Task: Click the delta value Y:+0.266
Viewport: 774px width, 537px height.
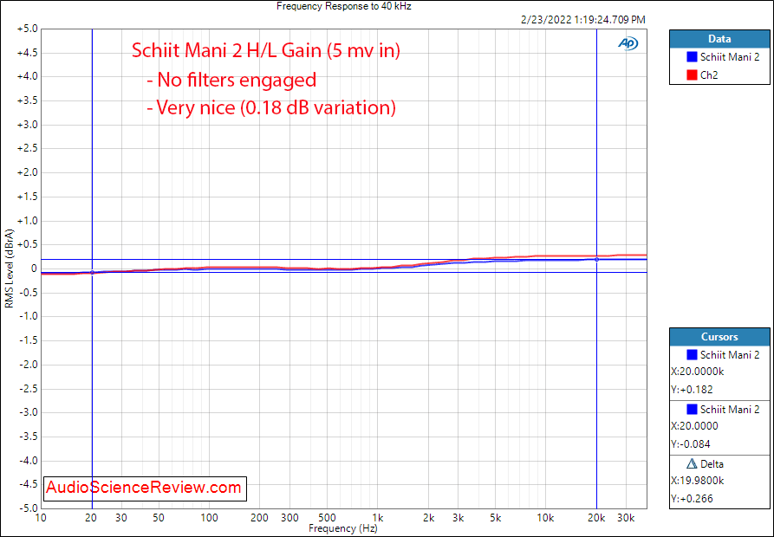Action: click(692, 499)
